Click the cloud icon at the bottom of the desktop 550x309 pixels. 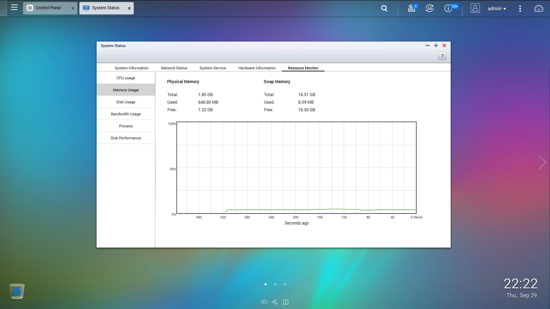click(264, 302)
